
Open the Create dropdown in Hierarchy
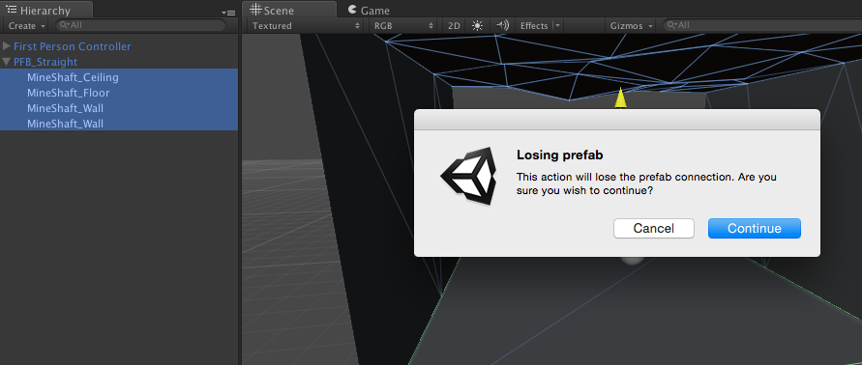pos(27,26)
